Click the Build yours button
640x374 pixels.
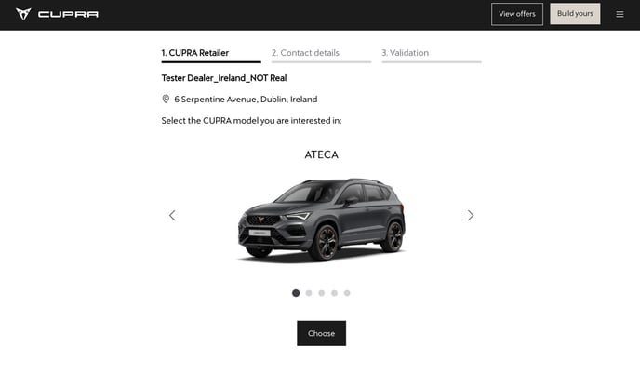pos(575,13)
